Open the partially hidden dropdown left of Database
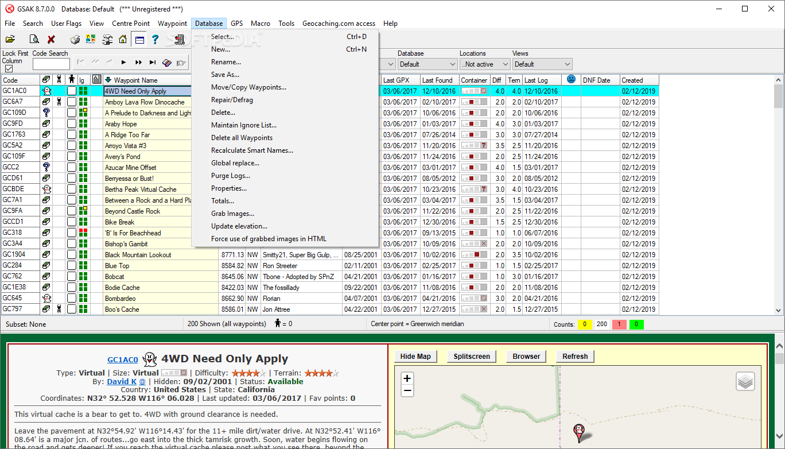 pos(387,64)
